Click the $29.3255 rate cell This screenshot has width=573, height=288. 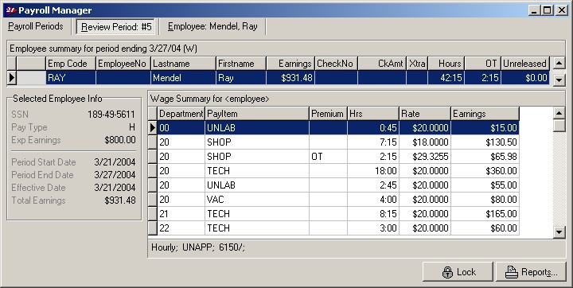425,157
